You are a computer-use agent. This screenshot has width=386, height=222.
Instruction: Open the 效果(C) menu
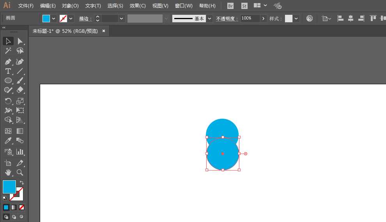click(138, 6)
